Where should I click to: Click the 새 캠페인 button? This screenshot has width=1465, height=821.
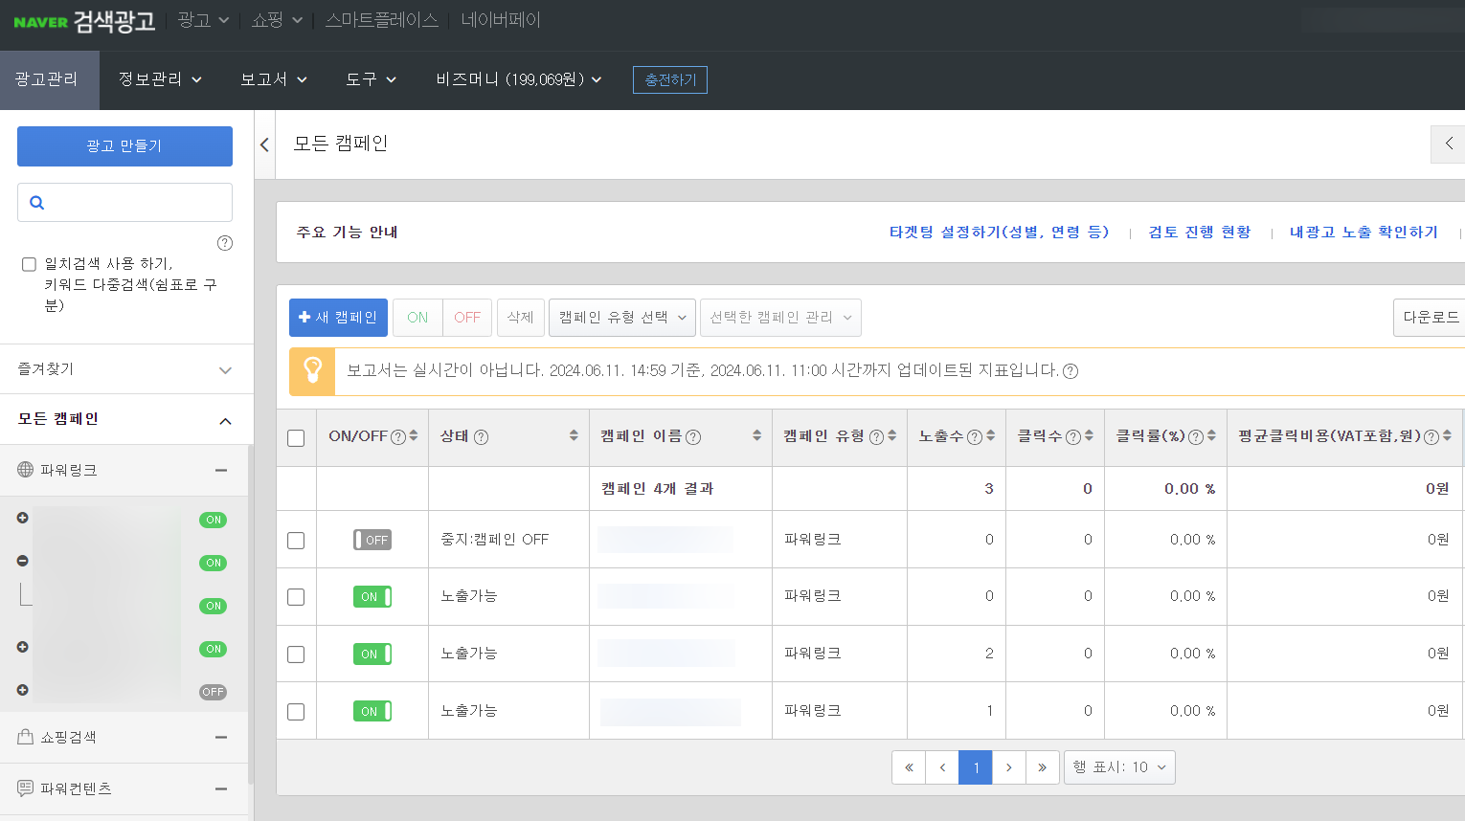(338, 317)
